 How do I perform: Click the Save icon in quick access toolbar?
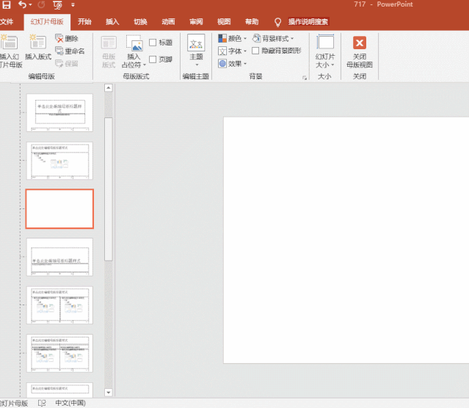[6, 5]
